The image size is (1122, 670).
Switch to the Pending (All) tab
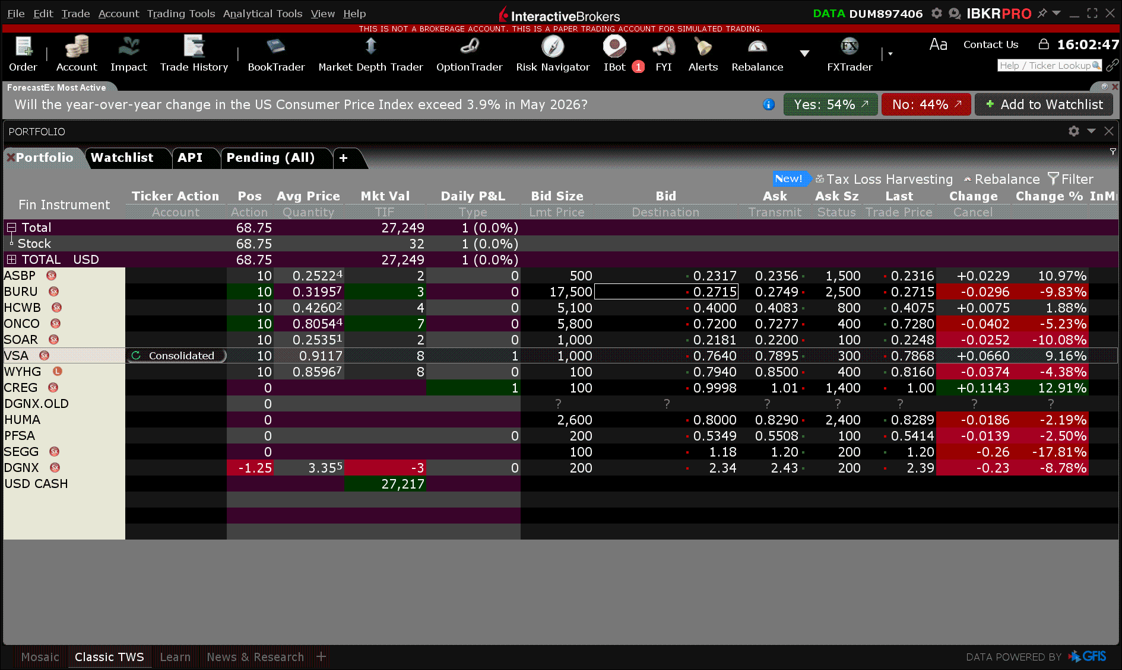click(x=271, y=158)
